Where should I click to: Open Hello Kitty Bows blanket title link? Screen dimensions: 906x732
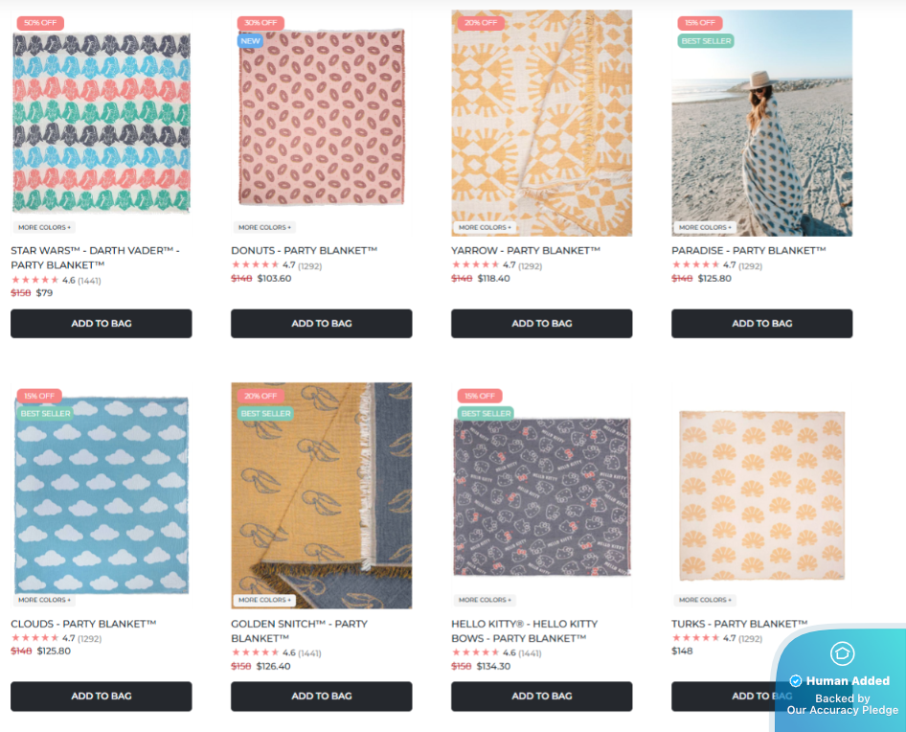(526, 630)
